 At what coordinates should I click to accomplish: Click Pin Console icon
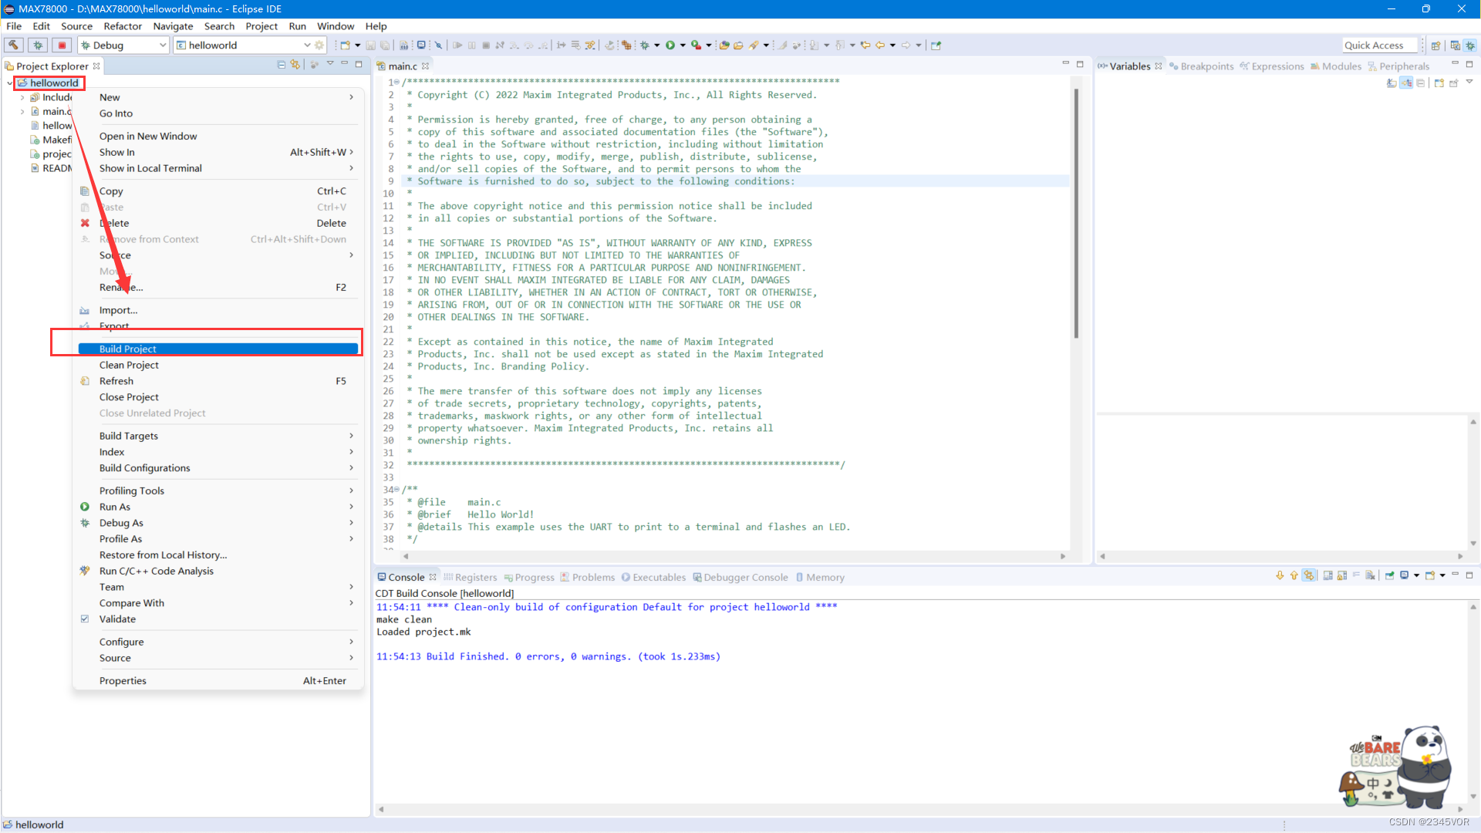coord(1390,575)
